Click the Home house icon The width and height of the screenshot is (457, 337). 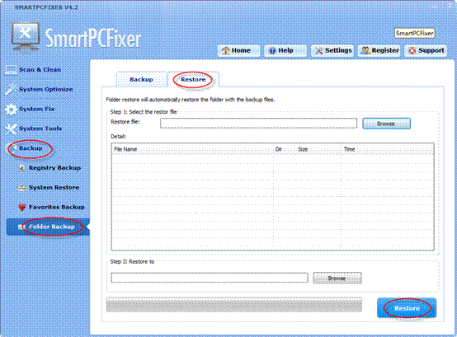point(225,50)
